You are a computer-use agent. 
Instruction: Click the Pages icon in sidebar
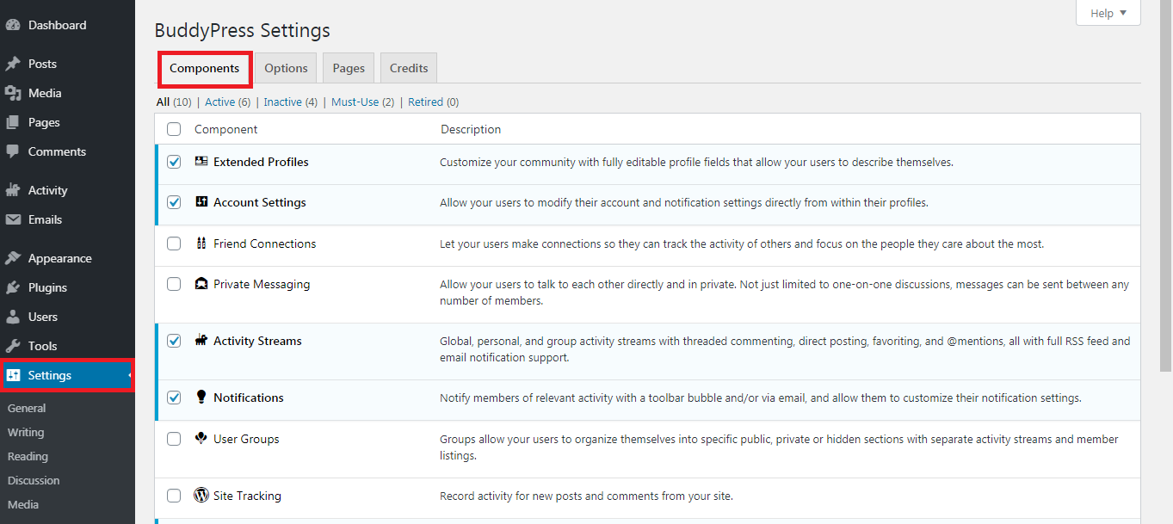[13, 122]
